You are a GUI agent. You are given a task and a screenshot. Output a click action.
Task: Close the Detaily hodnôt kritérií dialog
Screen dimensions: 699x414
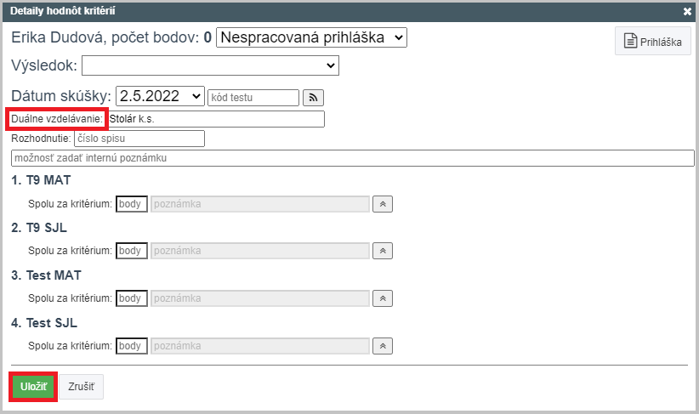click(x=687, y=12)
